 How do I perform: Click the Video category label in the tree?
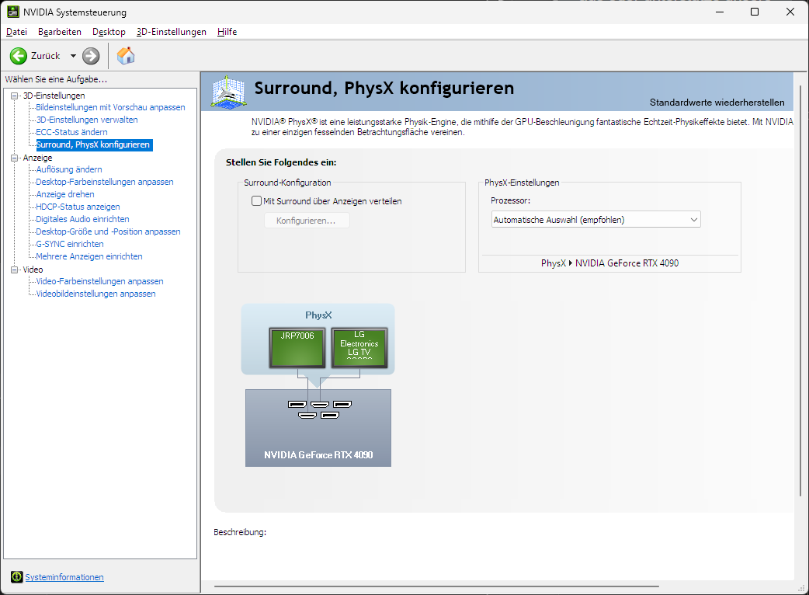pyautogui.click(x=33, y=270)
